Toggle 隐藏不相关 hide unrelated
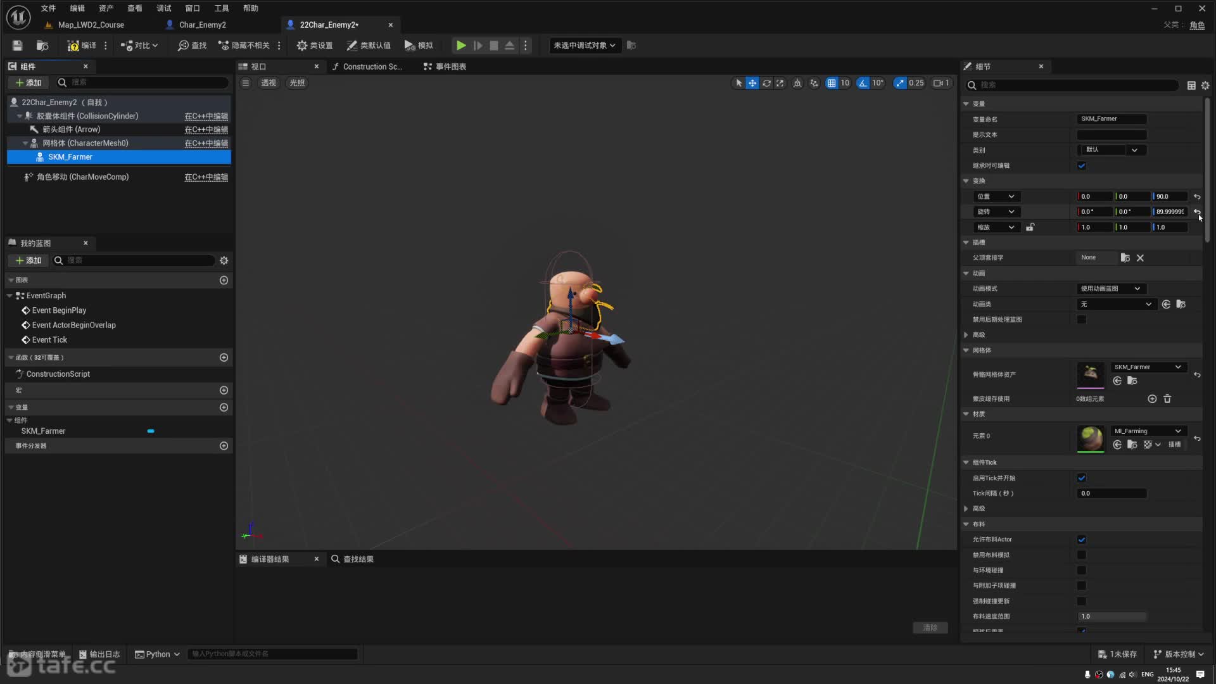 click(x=244, y=46)
